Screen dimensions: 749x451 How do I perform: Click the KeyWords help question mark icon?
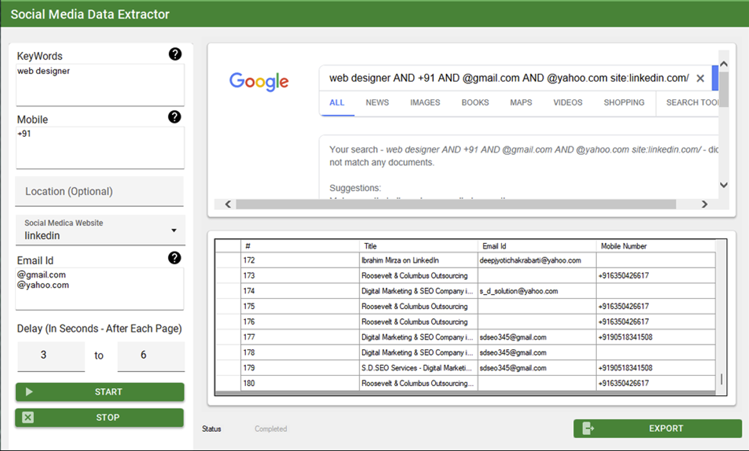pyautogui.click(x=175, y=54)
